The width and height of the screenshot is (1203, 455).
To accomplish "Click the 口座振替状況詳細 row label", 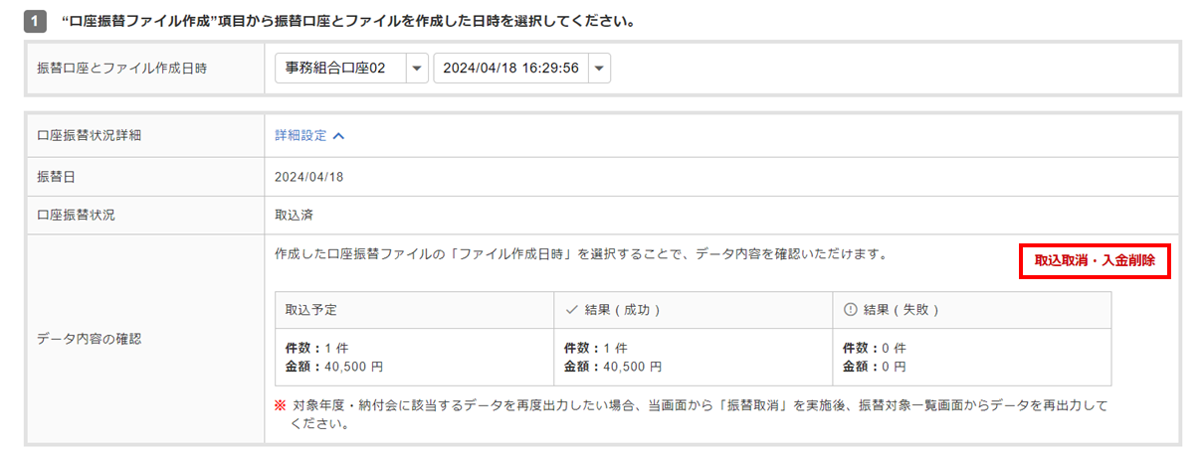I will coord(89,136).
